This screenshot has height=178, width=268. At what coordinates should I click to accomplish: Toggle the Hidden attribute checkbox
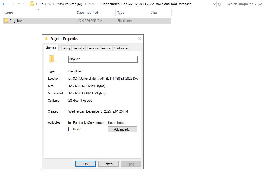[x=70, y=129]
